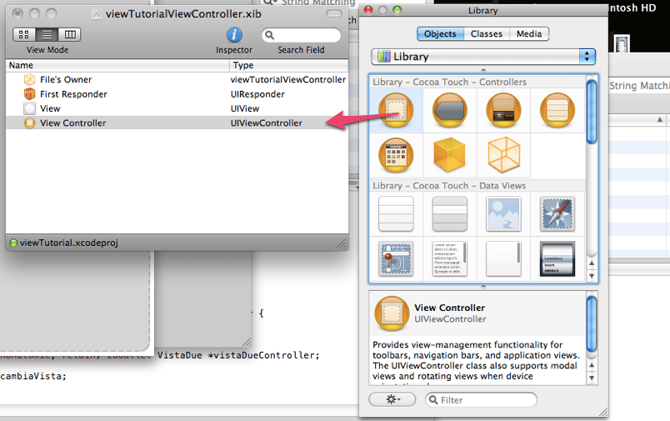Select the Image View landscape icon
The width and height of the screenshot is (670, 421).
(504, 213)
